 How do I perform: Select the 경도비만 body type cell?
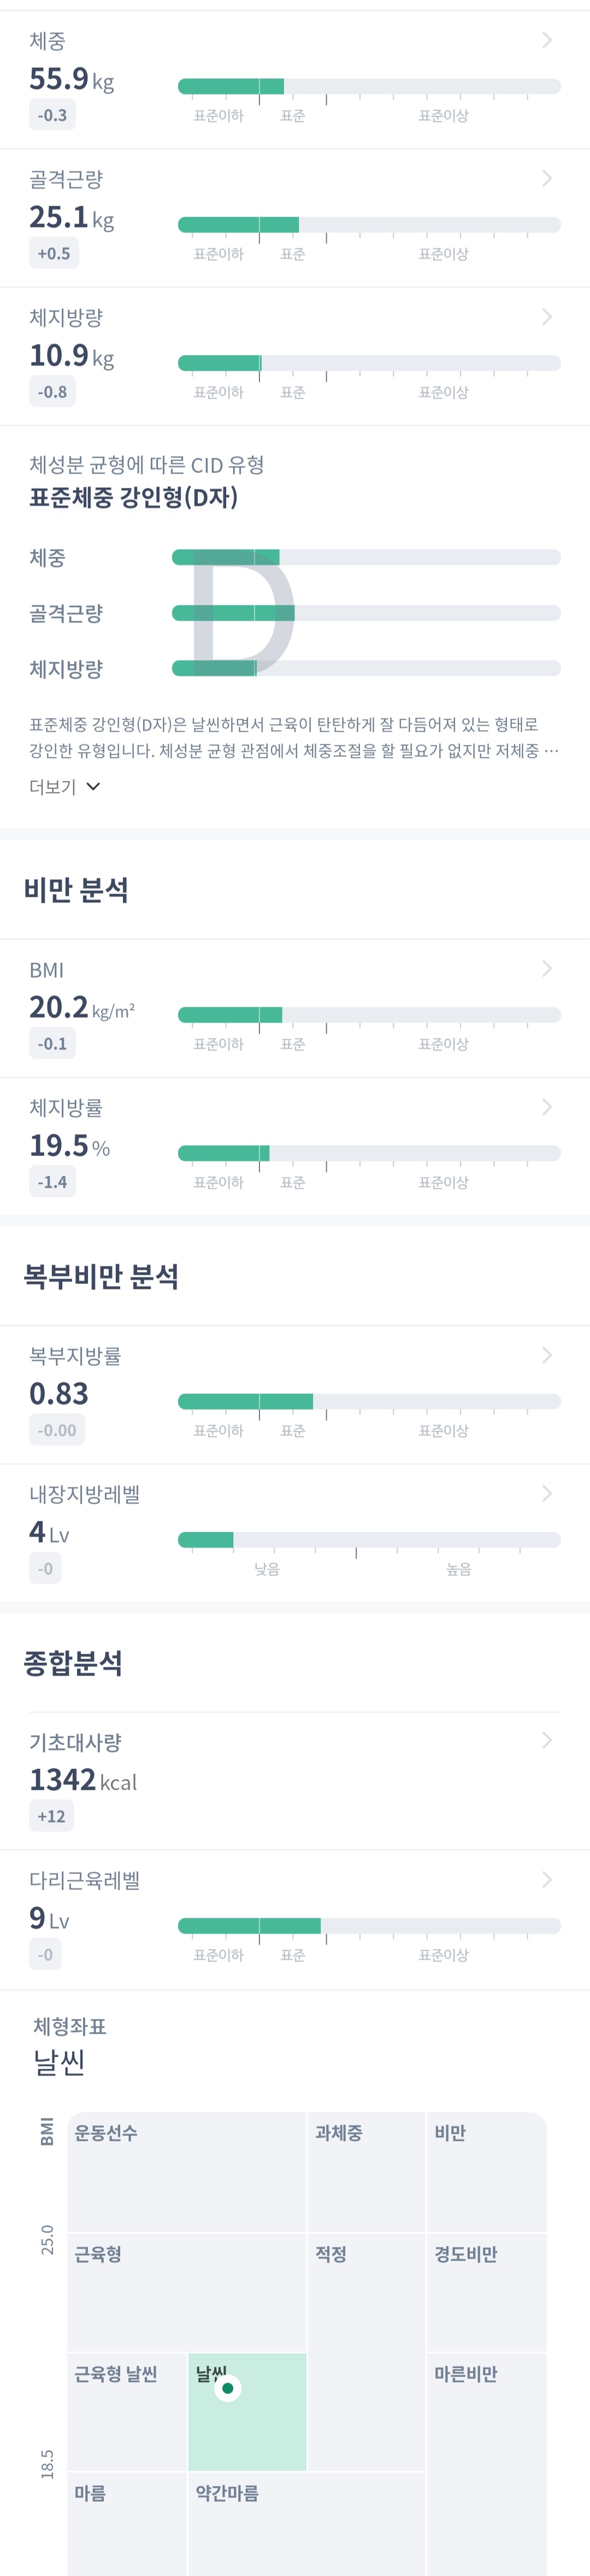pos(486,2291)
